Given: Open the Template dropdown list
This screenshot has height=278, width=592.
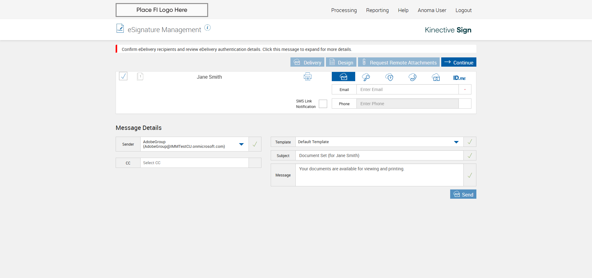Looking at the screenshot, I should pyautogui.click(x=456, y=142).
